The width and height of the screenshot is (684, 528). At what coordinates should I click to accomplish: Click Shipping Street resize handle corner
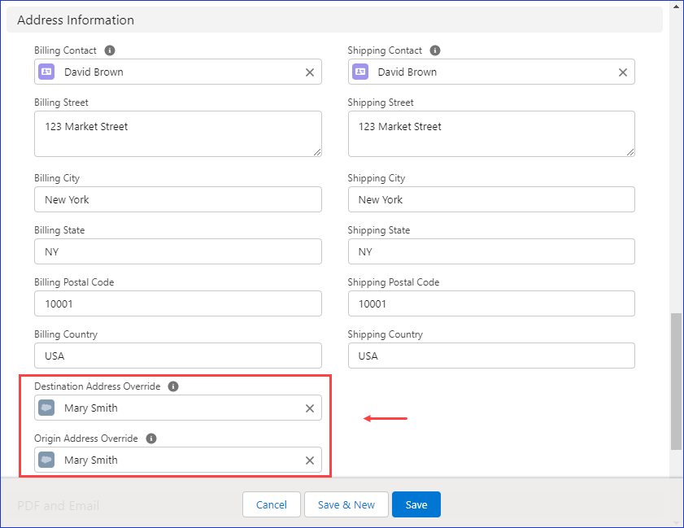[630, 152]
